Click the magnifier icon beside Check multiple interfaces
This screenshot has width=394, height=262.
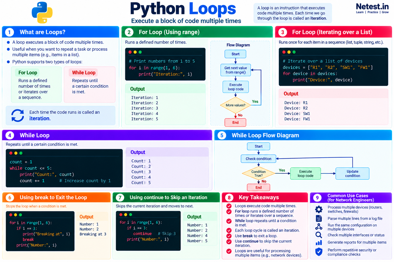tap(319, 235)
